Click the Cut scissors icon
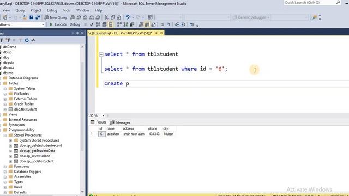 pyautogui.click(x=106, y=17)
